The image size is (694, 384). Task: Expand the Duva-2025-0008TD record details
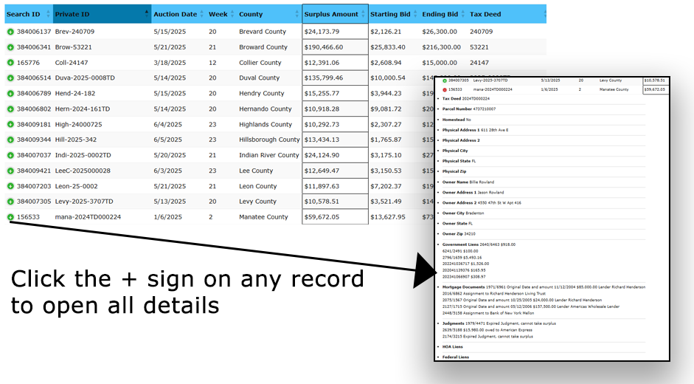10,78
